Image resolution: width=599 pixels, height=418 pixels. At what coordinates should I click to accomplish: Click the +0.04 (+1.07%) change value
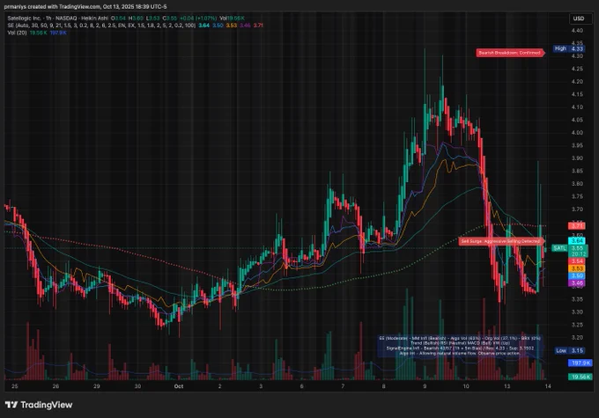click(198, 18)
